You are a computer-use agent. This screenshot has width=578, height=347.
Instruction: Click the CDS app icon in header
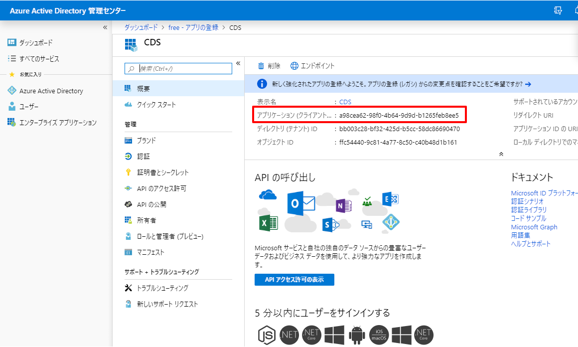(x=131, y=45)
